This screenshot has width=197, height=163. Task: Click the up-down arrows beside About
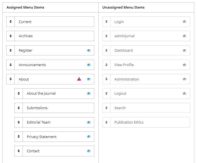coord(11,79)
